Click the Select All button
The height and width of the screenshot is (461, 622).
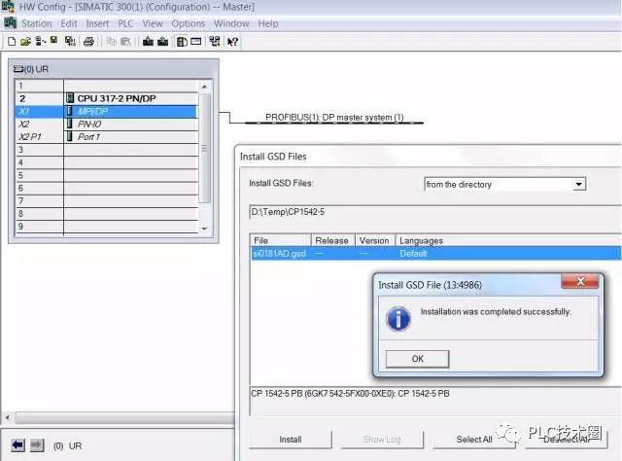(474, 440)
